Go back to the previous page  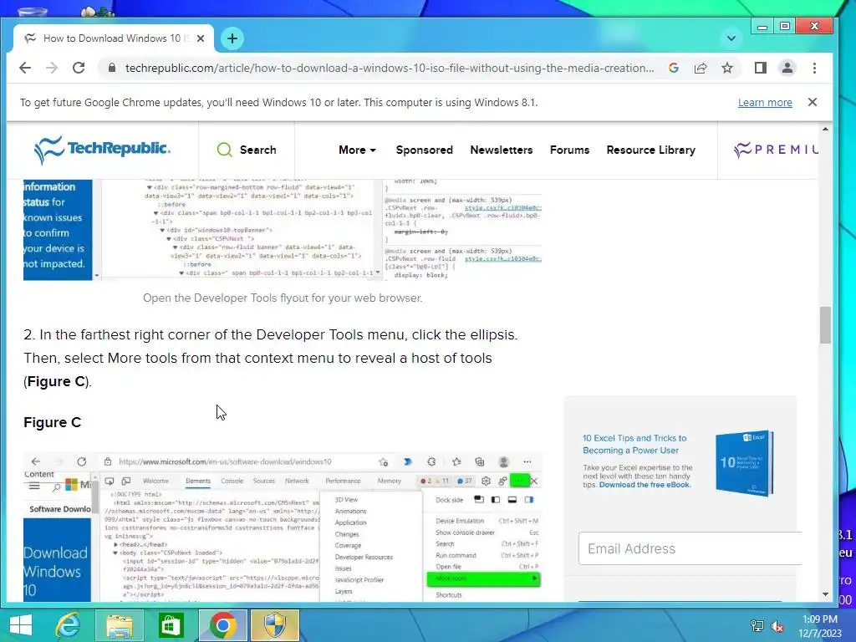[25, 68]
